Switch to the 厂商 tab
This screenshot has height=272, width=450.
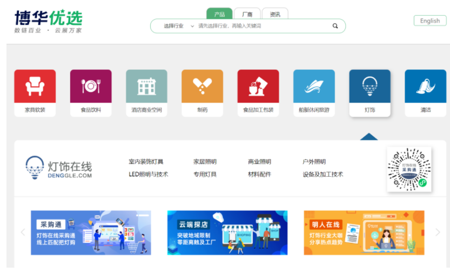[247, 14]
